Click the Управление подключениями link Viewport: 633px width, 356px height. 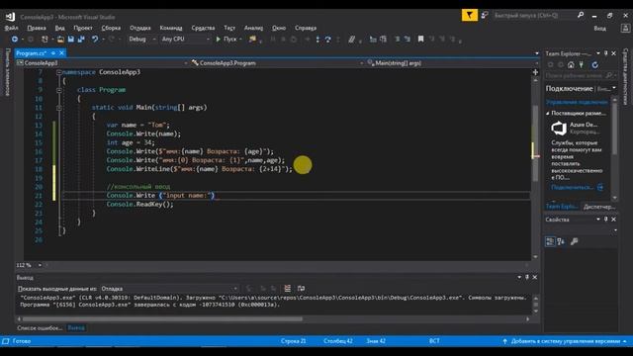[x=577, y=102]
